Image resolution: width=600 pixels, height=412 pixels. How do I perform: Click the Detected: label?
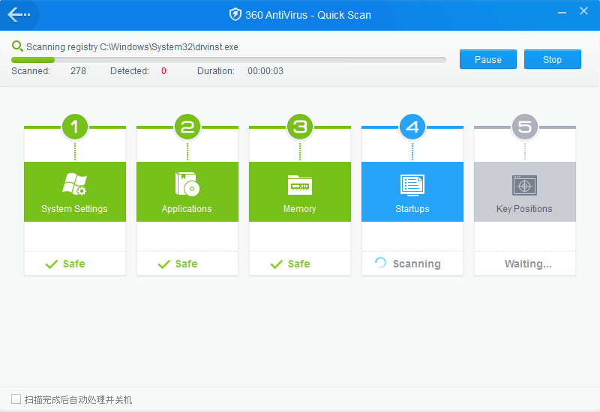[x=130, y=71]
